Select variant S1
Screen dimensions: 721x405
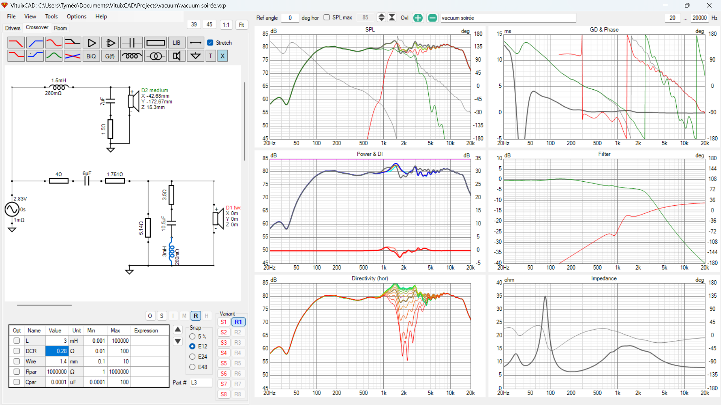coord(224,322)
